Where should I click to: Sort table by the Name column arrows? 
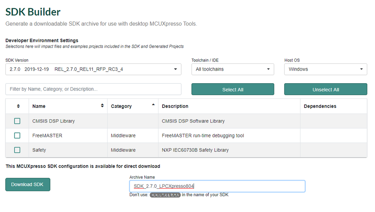coord(102,106)
